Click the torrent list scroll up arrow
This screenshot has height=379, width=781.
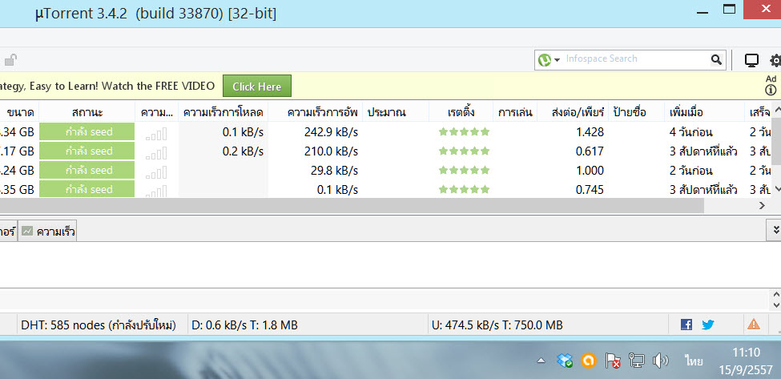[x=776, y=109]
